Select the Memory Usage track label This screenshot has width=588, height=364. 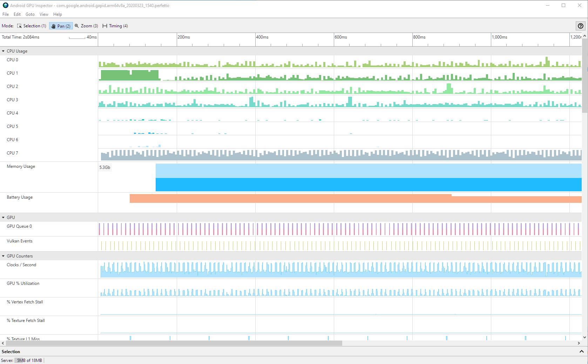click(x=21, y=166)
